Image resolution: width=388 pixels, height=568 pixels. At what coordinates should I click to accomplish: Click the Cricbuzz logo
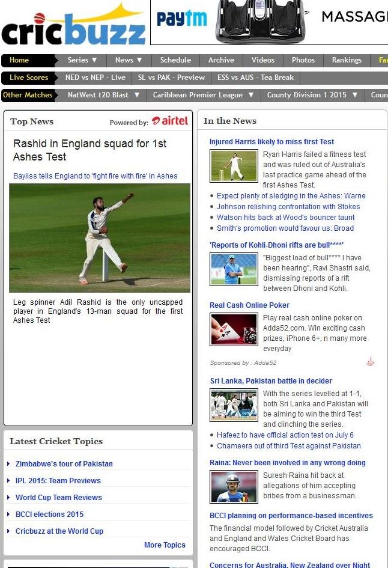[73, 27]
